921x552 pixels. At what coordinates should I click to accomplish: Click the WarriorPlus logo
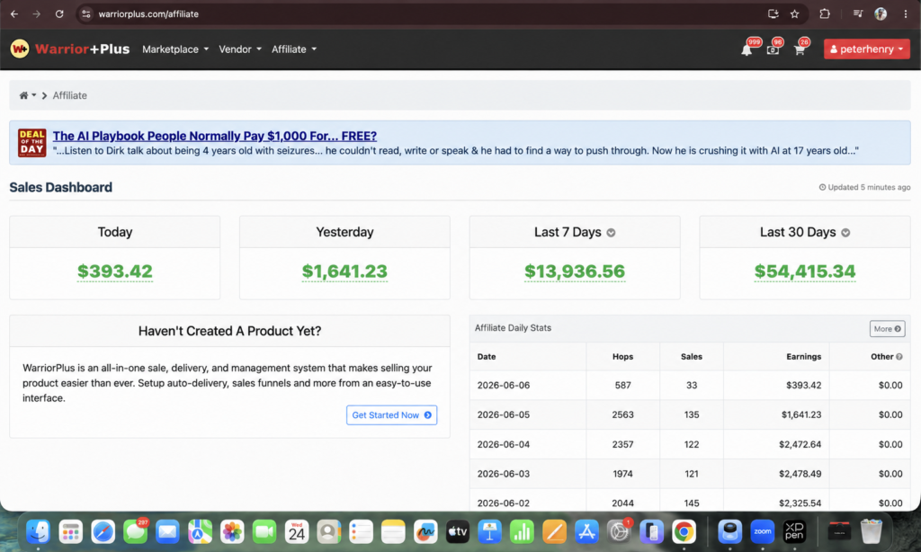point(70,49)
